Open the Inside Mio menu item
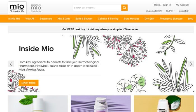The height and width of the screenshot is (112, 196). 14,19
